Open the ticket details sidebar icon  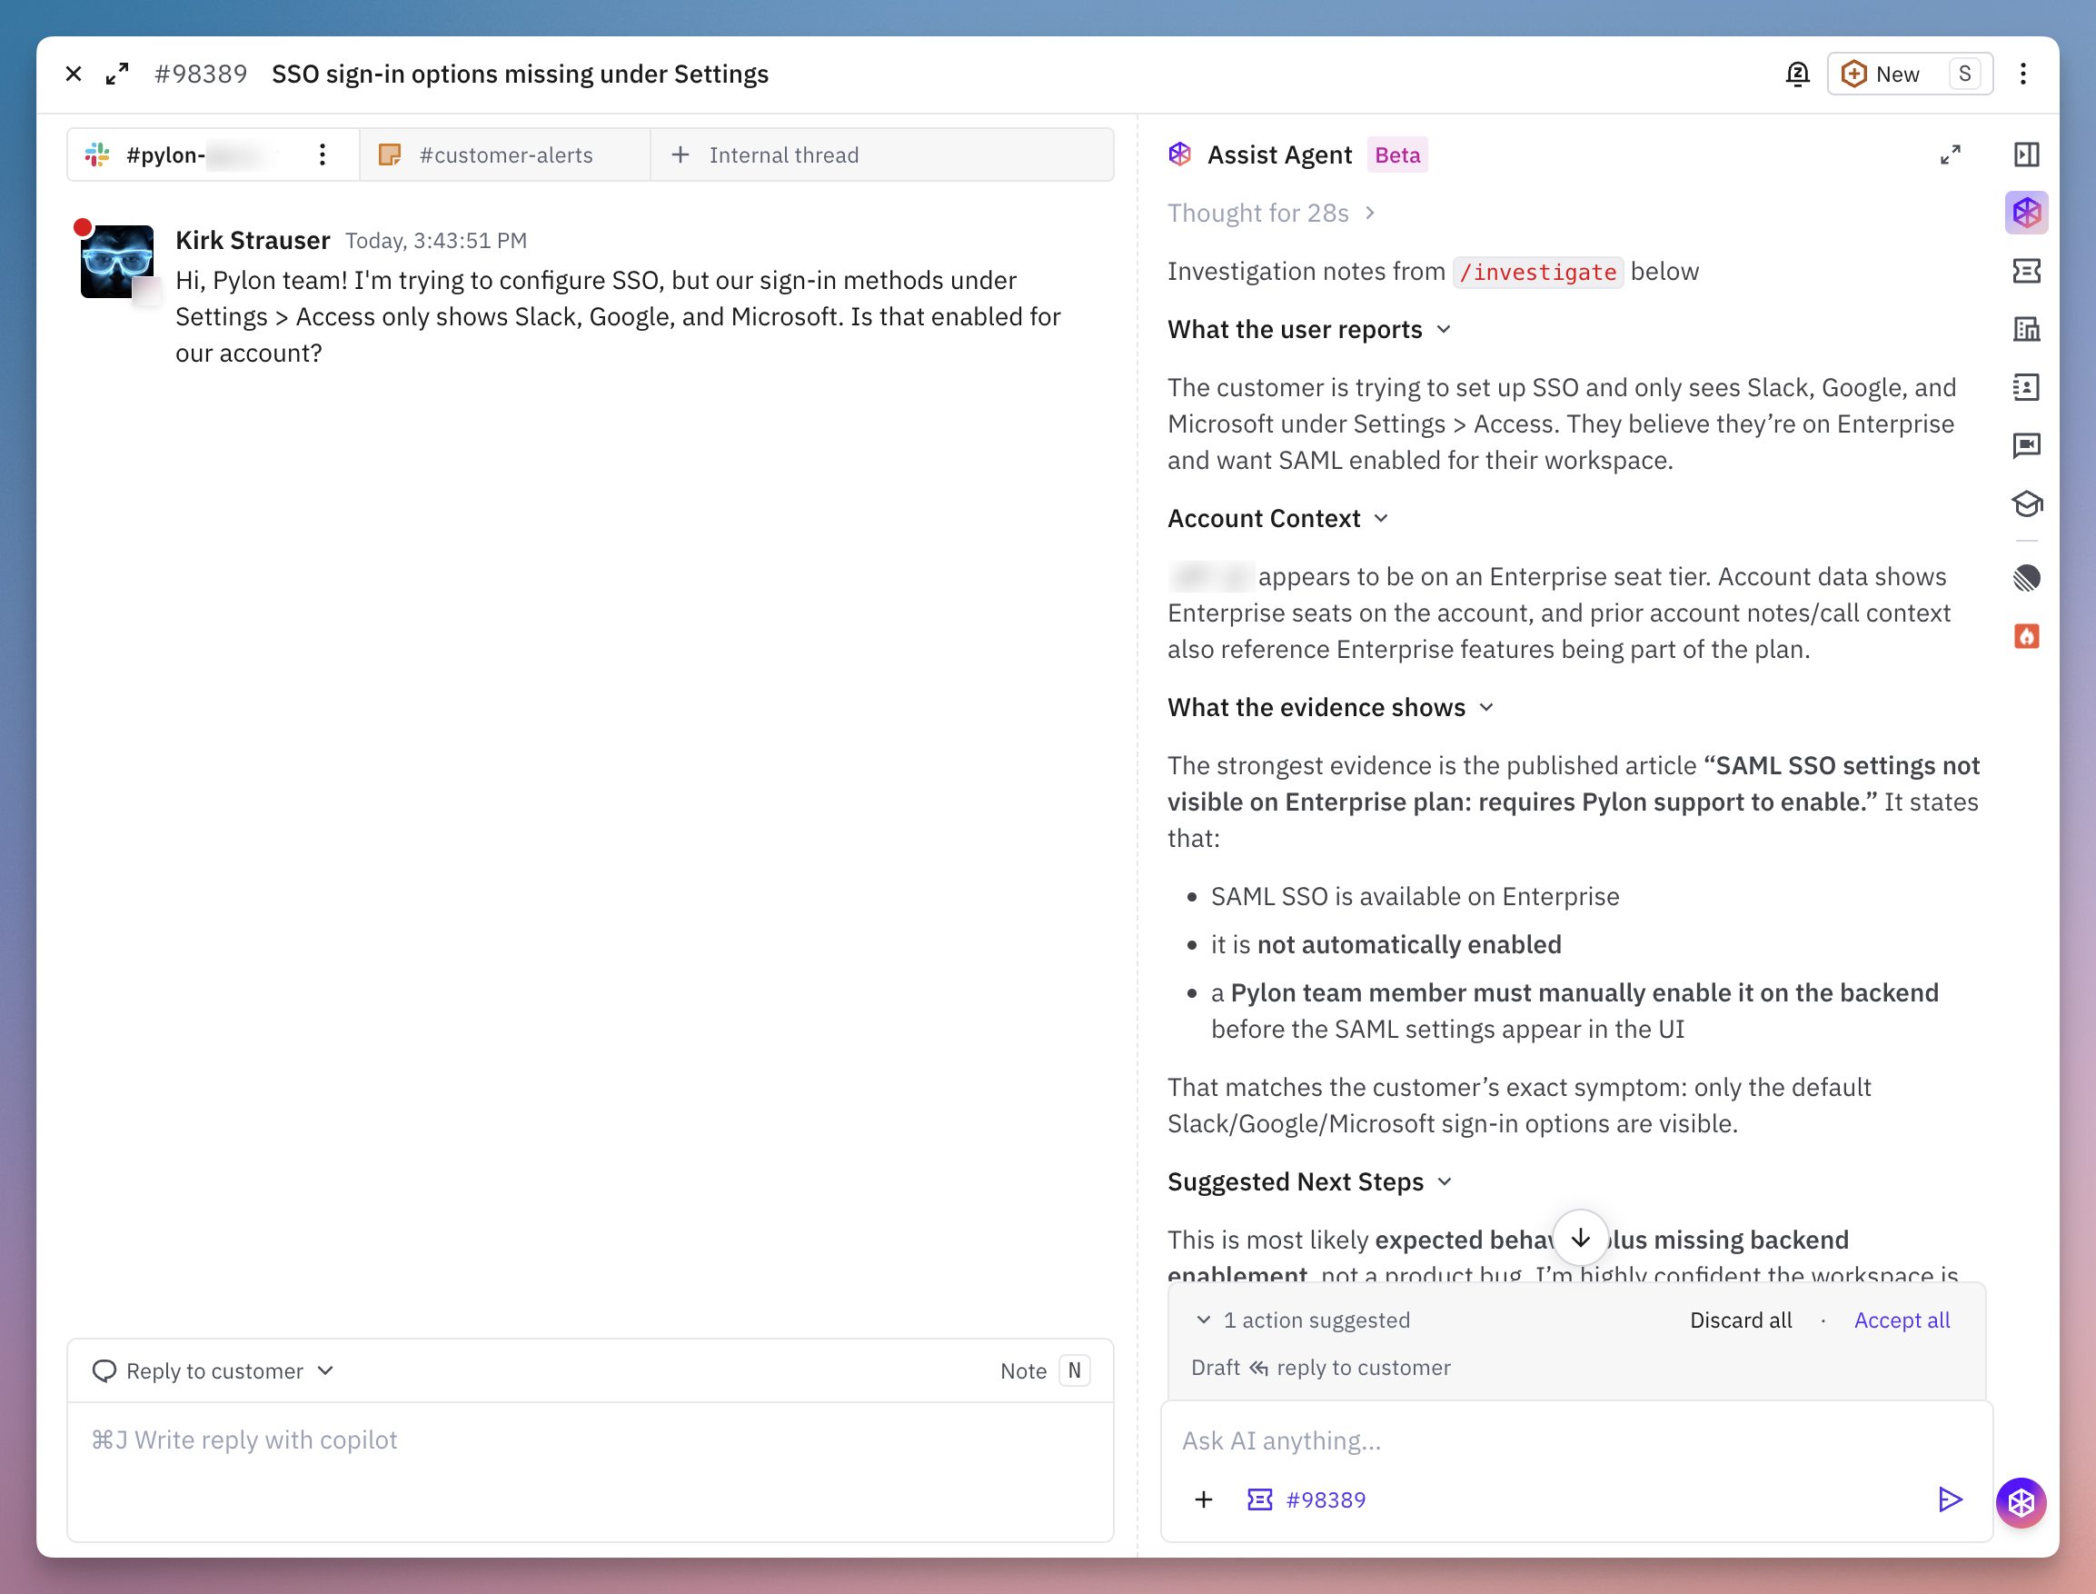[x=2026, y=272]
